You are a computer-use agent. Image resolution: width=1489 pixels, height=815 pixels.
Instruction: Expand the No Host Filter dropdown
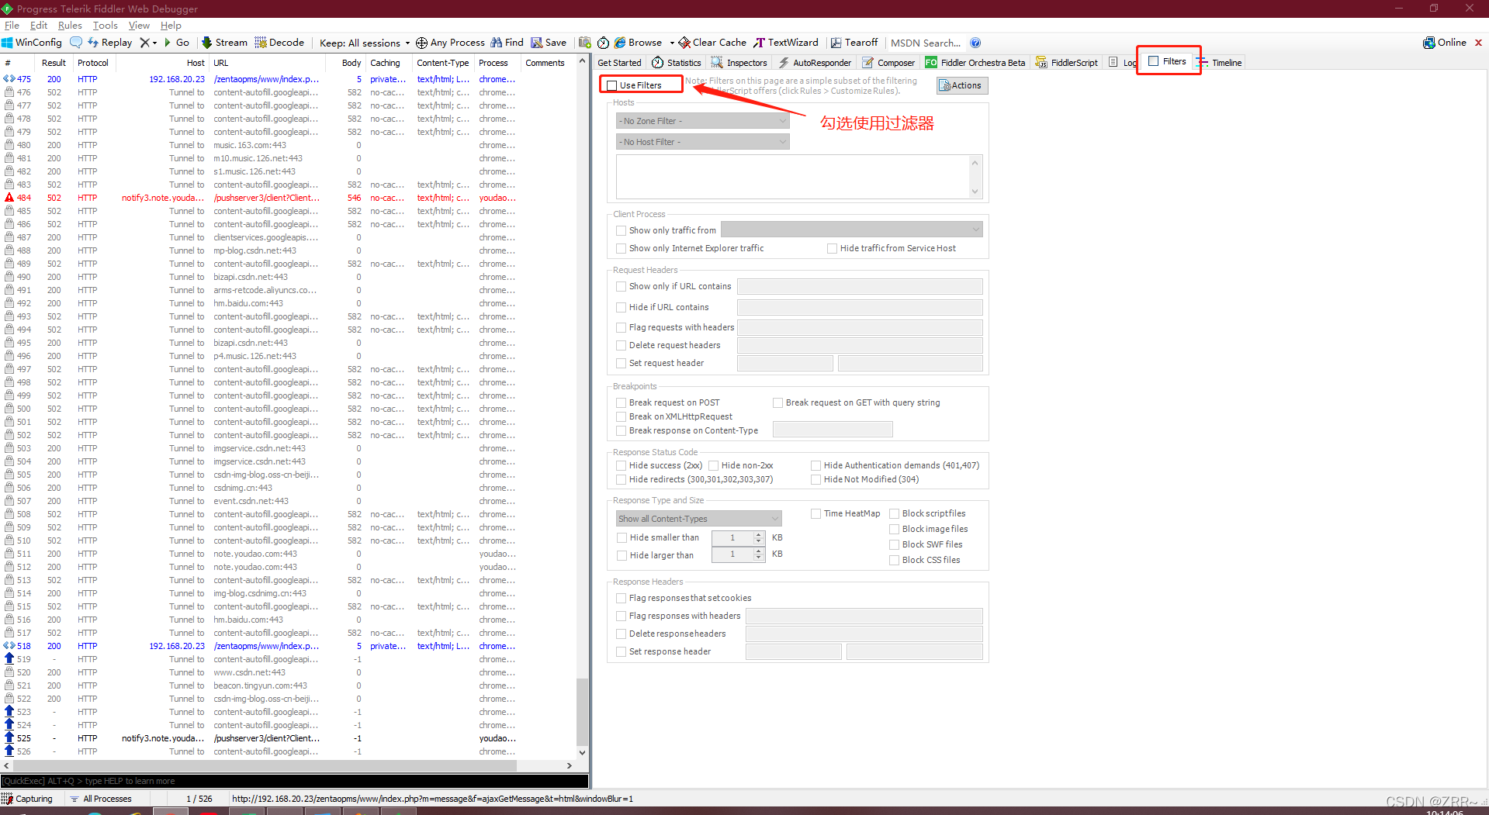[703, 142]
